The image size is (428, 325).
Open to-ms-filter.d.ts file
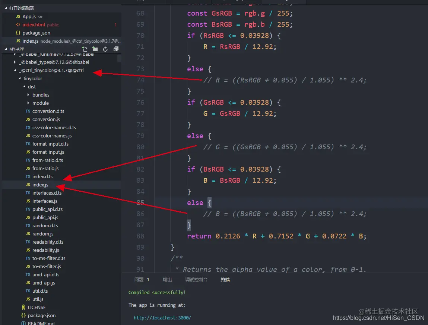tap(48, 258)
